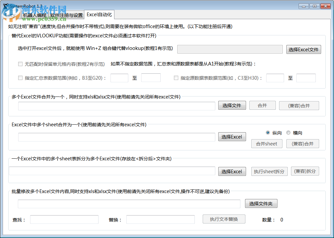
Task: Click the (兼容)拆分 compatible split button
Action: (x=305, y=171)
